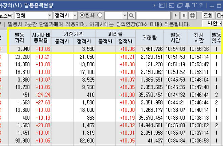The width and height of the screenshot is (223, 146).
Task: Click the 조회 query button
Action: 208,15
